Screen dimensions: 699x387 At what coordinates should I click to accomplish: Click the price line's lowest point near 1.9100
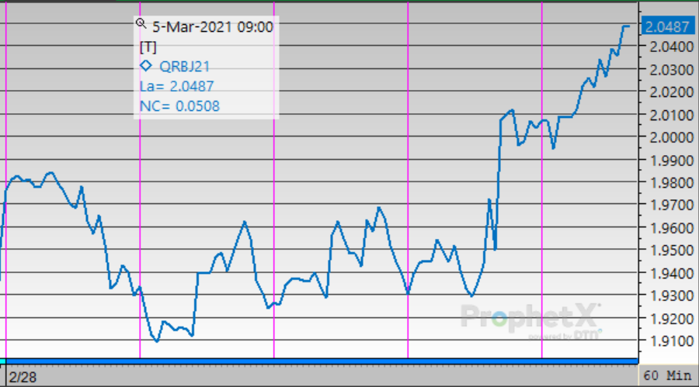(157, 340)
